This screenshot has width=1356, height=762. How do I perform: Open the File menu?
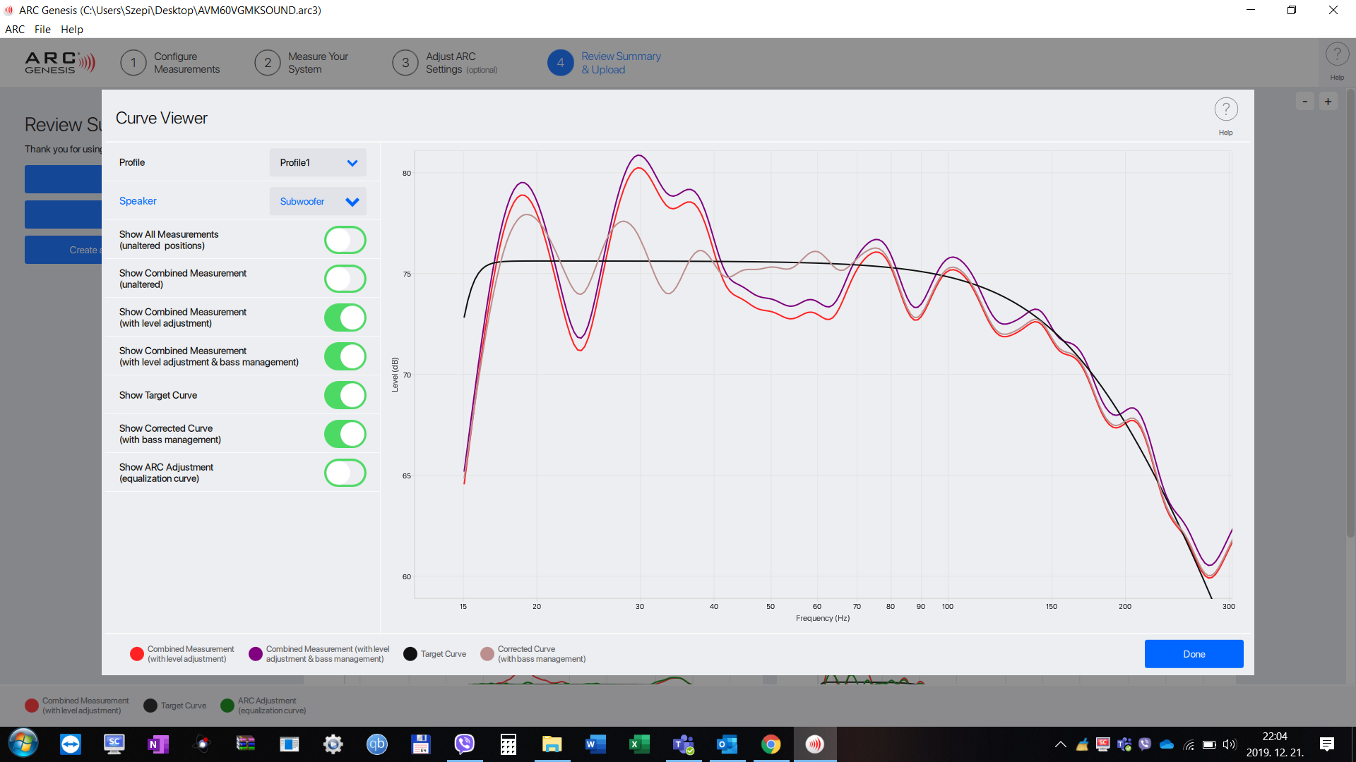tap(42, 30)
